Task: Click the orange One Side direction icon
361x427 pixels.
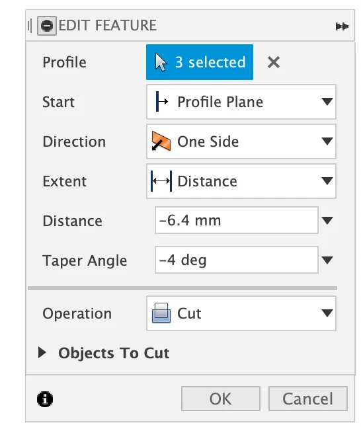Action: [x=161, y=141]
